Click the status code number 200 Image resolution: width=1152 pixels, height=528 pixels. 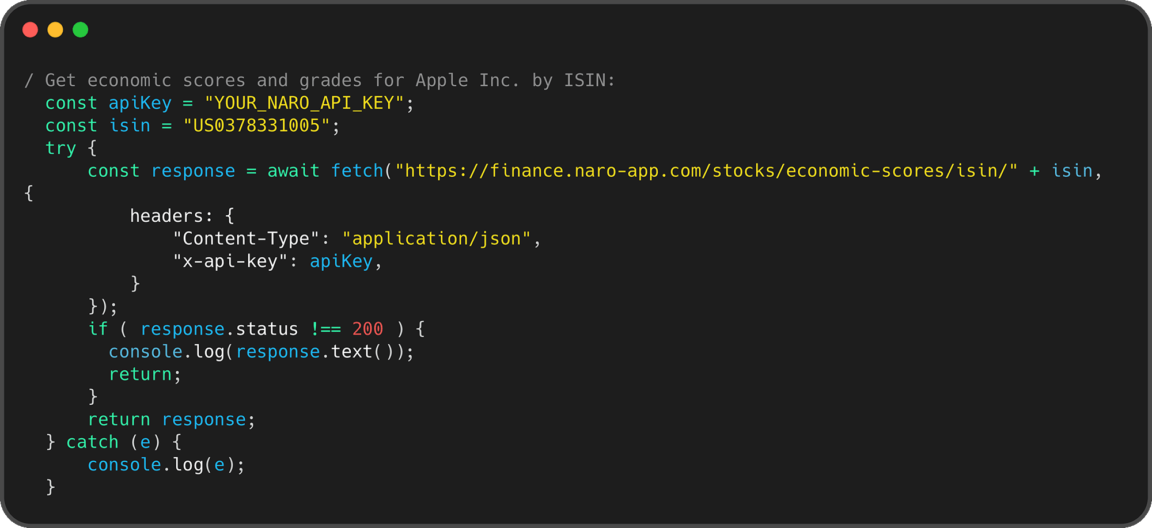pos(367,329)
